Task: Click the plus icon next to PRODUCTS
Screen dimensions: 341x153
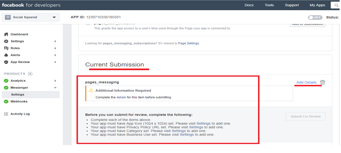Action: 30,74
